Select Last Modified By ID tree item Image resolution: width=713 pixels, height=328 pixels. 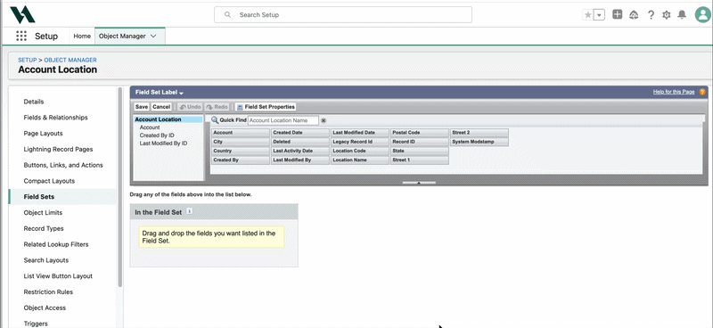click(x=163, y=143)
